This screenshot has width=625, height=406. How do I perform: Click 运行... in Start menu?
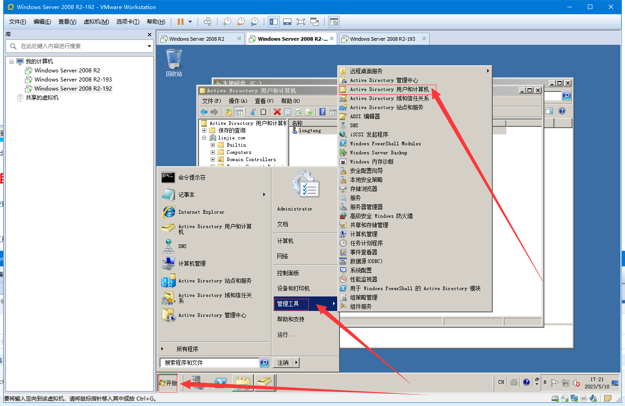[x=286, y=334]
